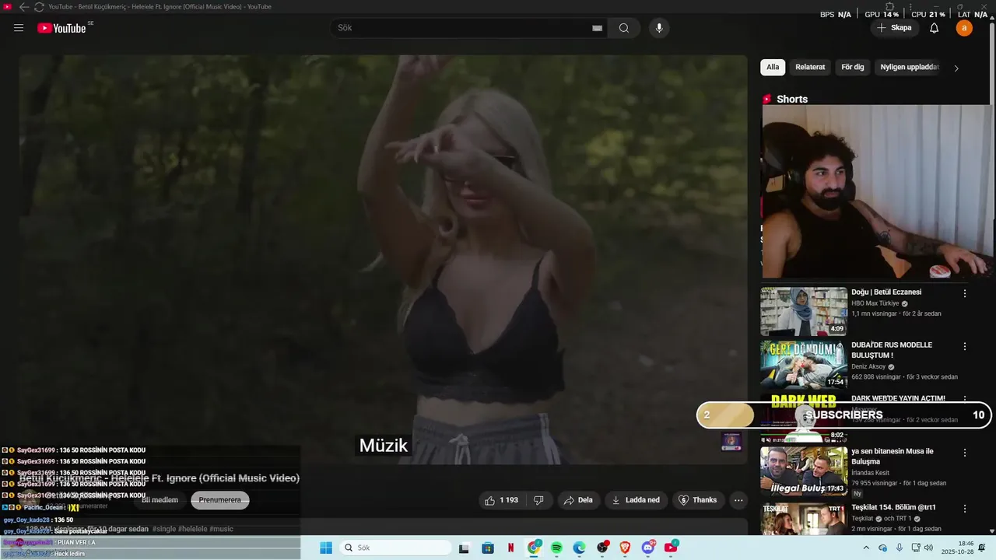996x560 pixels.
Task: Open Microsoft Edge from the taskbar
Action: pos(579,548)
